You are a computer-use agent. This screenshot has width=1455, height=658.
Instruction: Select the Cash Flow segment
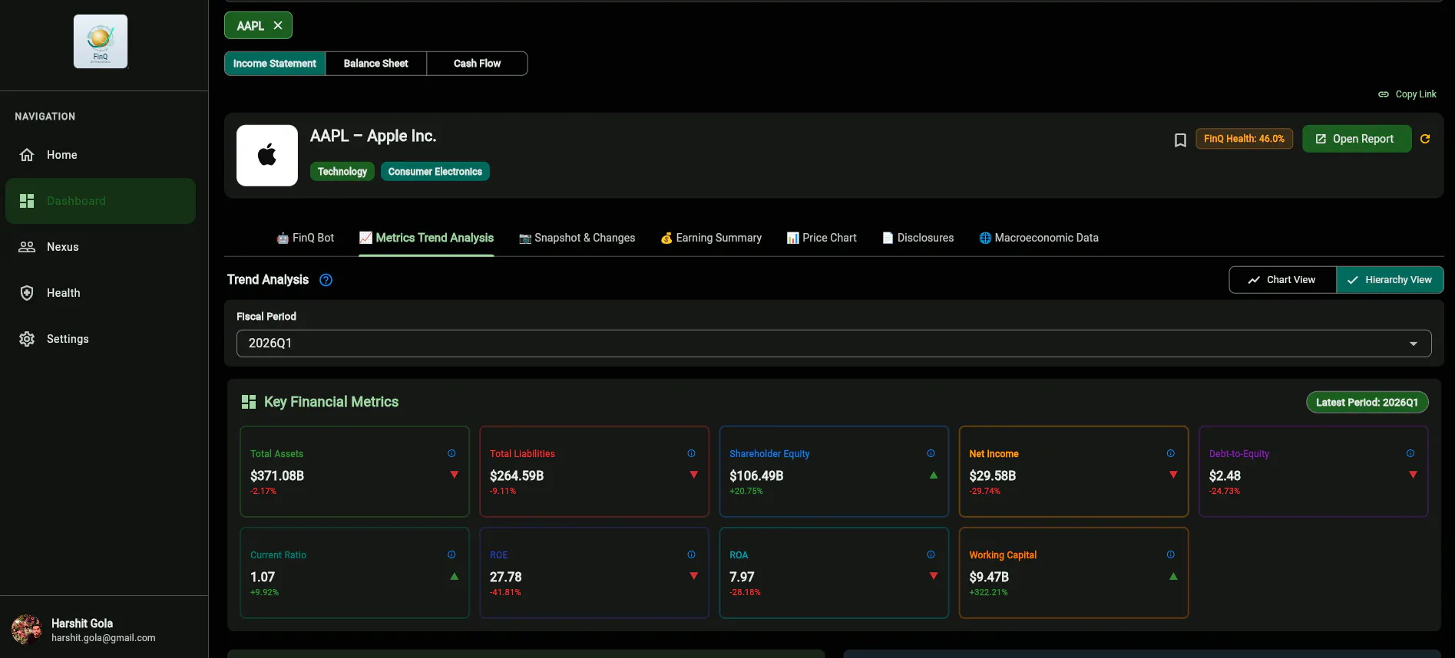[x=477, y=64]
